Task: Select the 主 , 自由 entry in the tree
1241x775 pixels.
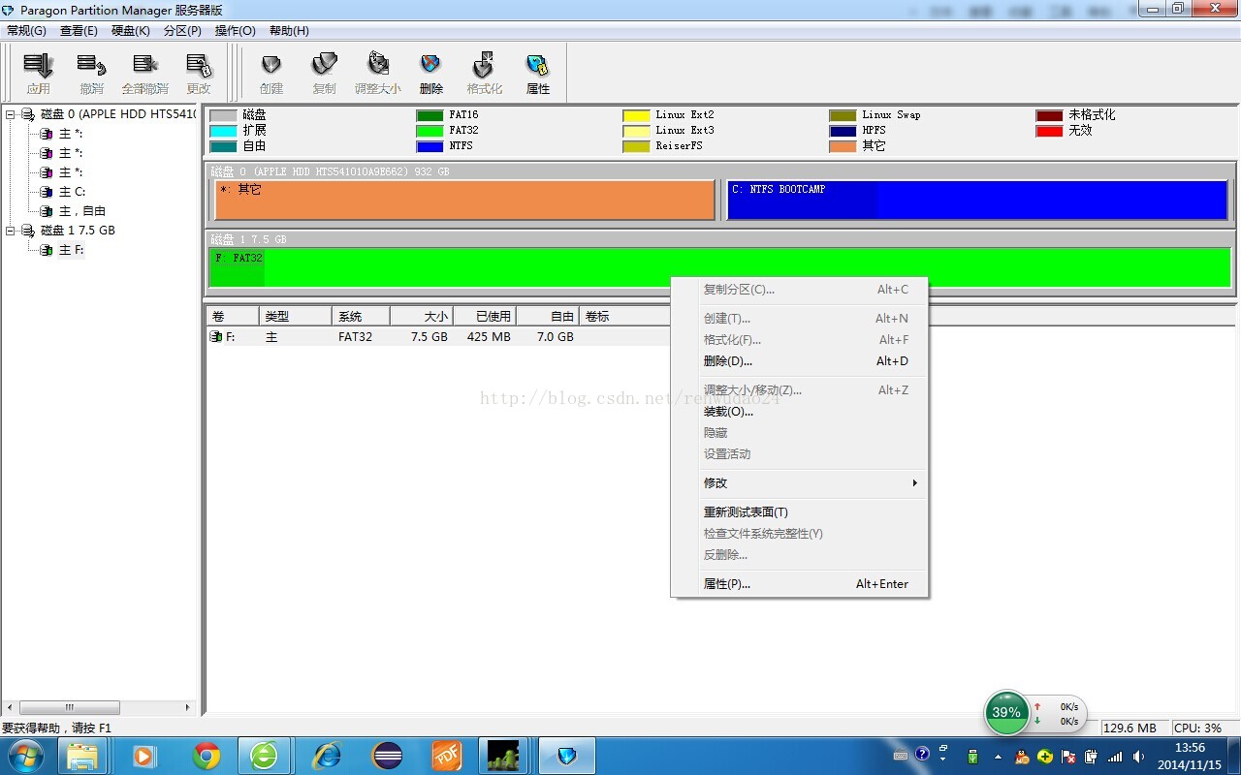Action: point(81,211)
